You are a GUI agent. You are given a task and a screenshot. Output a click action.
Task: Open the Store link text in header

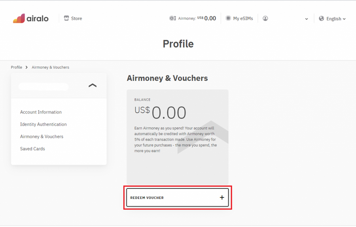point(76,18)
